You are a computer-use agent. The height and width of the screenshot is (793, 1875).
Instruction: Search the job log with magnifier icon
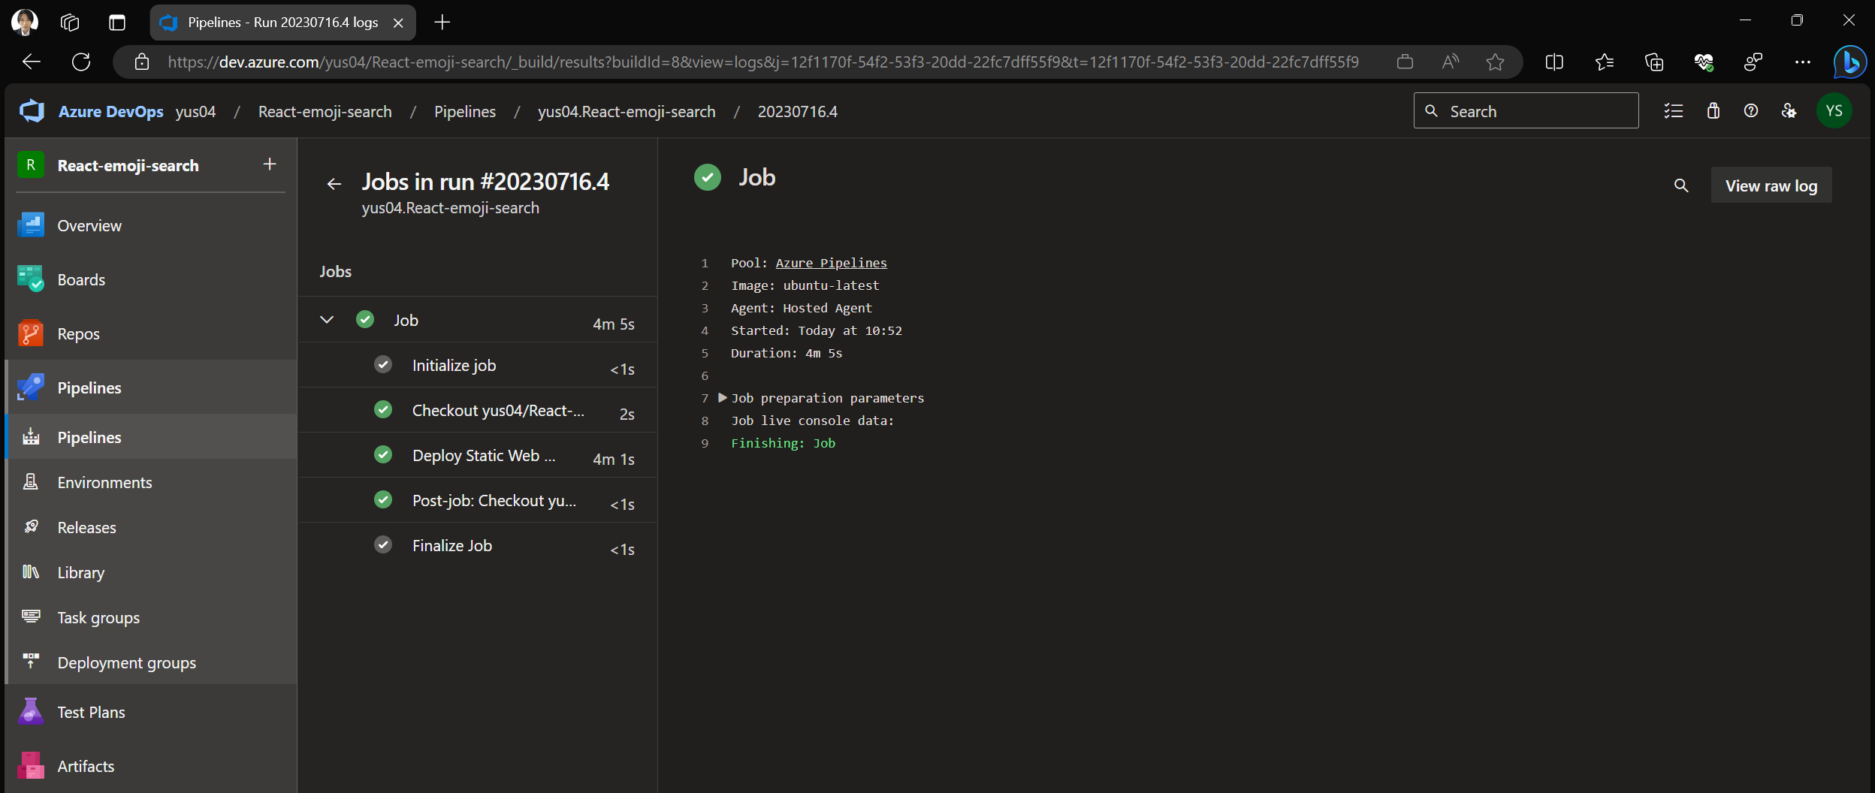1681,185
